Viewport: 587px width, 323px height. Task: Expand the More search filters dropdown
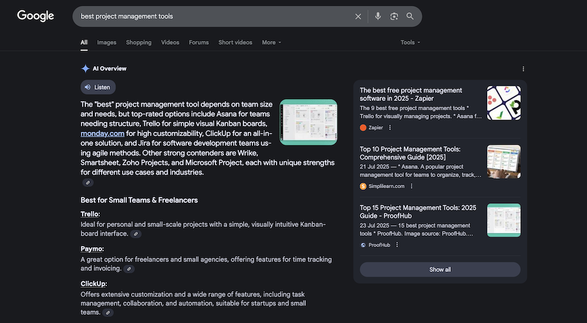(271, 42)
